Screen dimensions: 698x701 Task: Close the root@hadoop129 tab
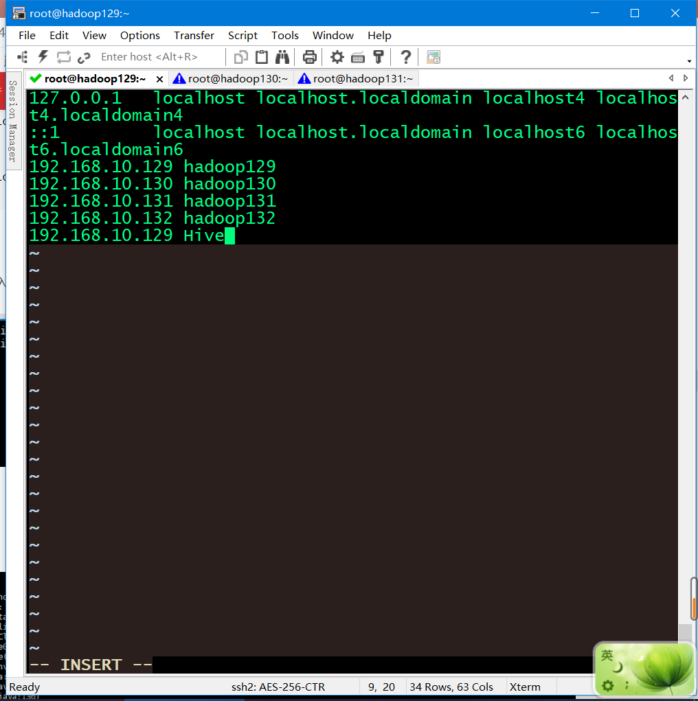click(x=159, y=79)
